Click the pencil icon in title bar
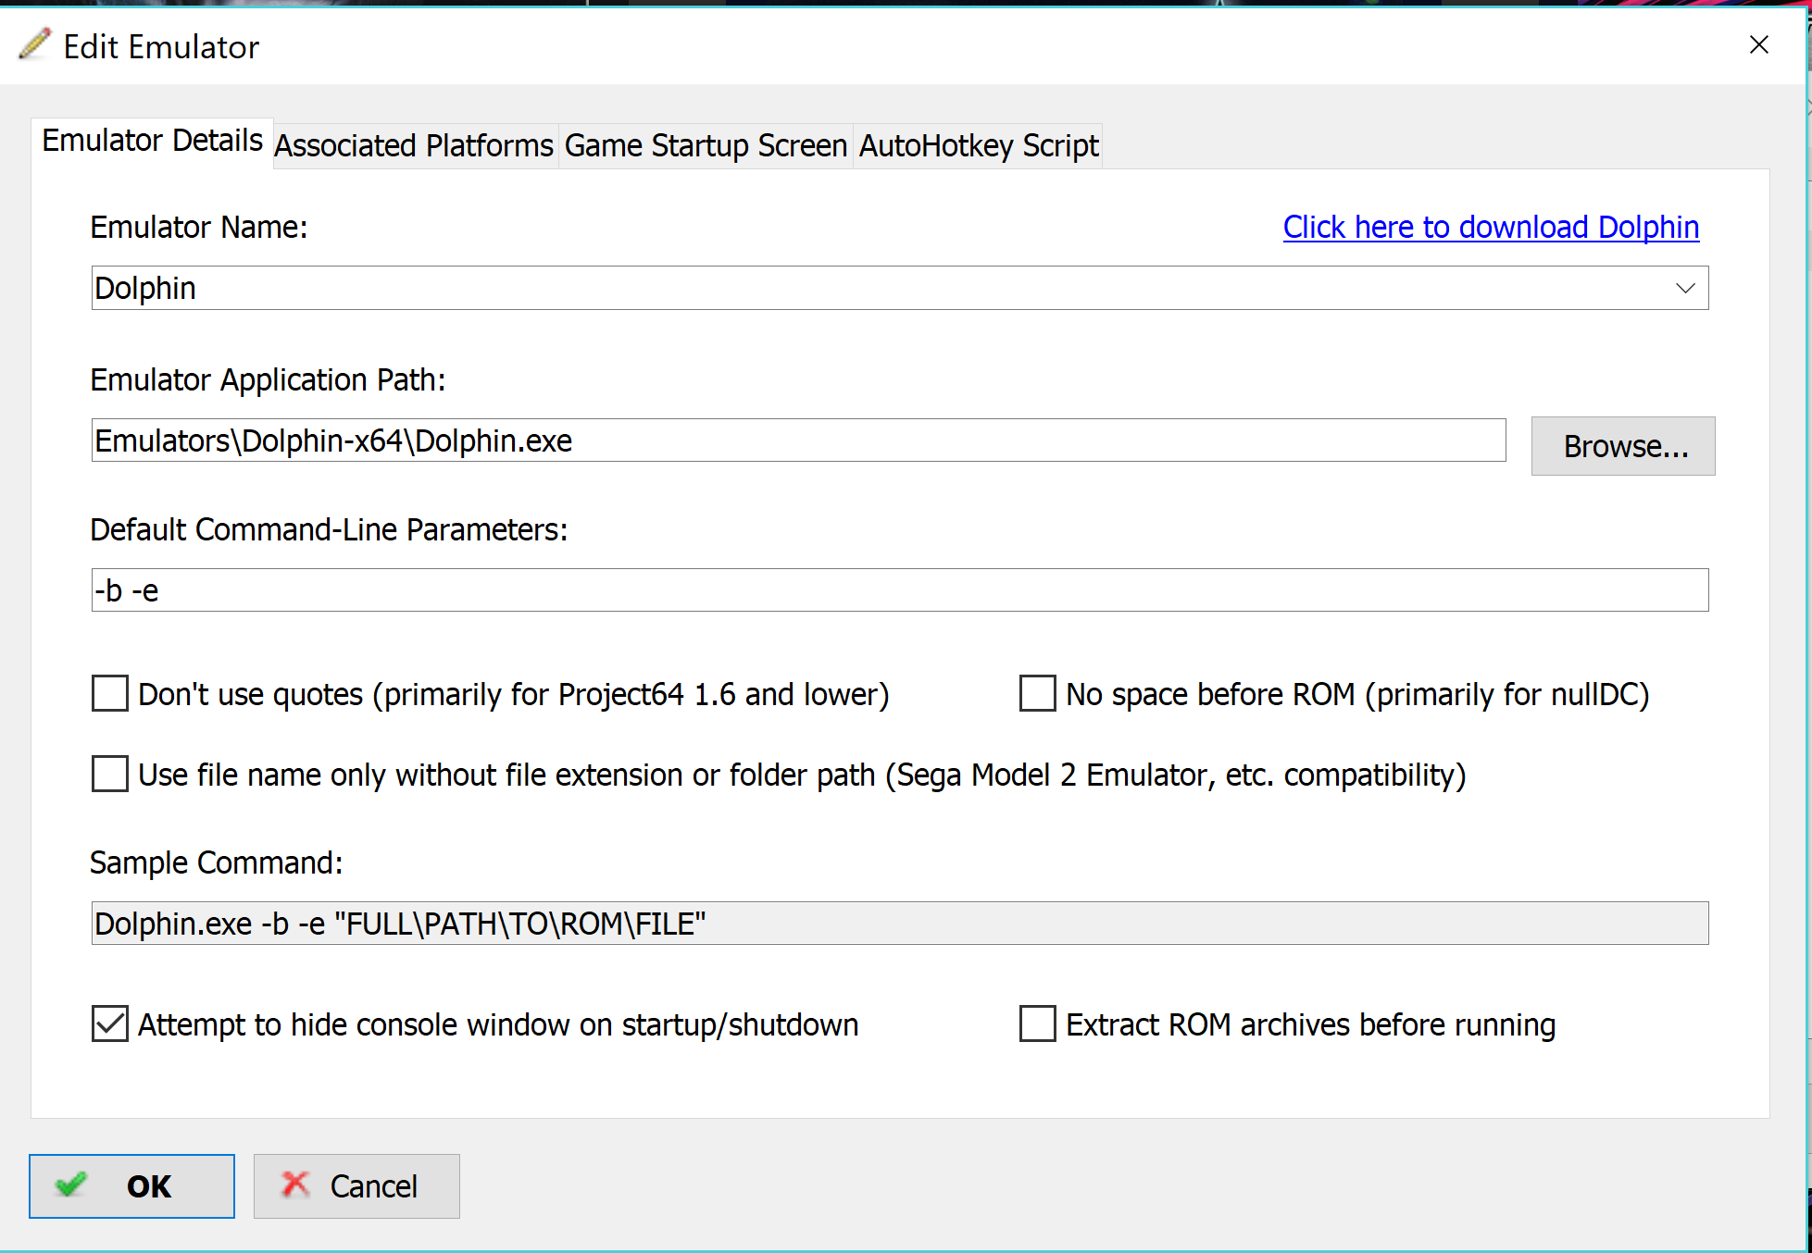The image size is (1812, 1253). (34, 44)
